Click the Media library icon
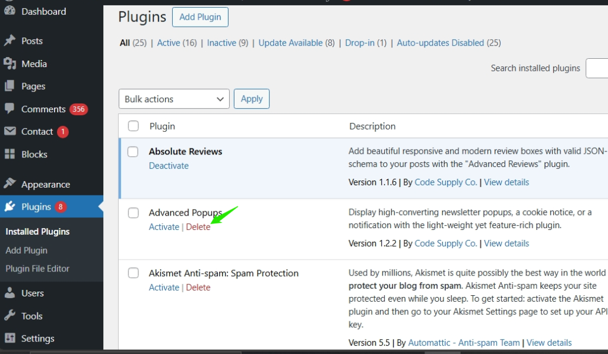The image size is (608, 354). (x=9, y=64)
